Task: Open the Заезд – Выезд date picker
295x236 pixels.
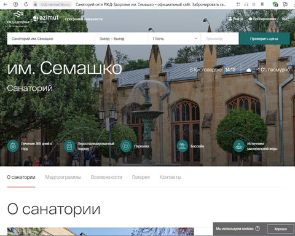Action: (121, 39)
